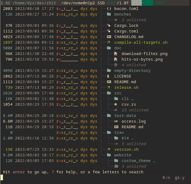Click the folder icon of empty-directory
This screenshot has height=184, width=191.
[x=109, y=71]
